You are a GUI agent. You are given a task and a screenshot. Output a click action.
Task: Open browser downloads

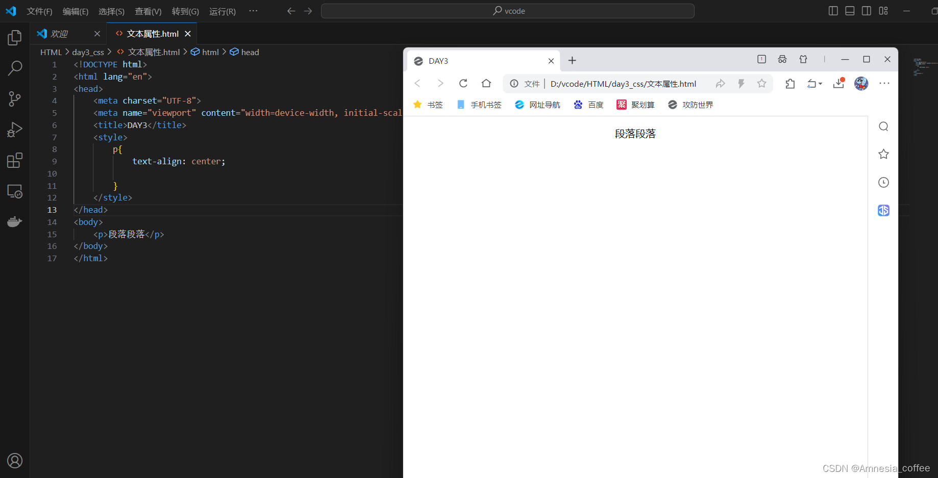tap(838, 83)
